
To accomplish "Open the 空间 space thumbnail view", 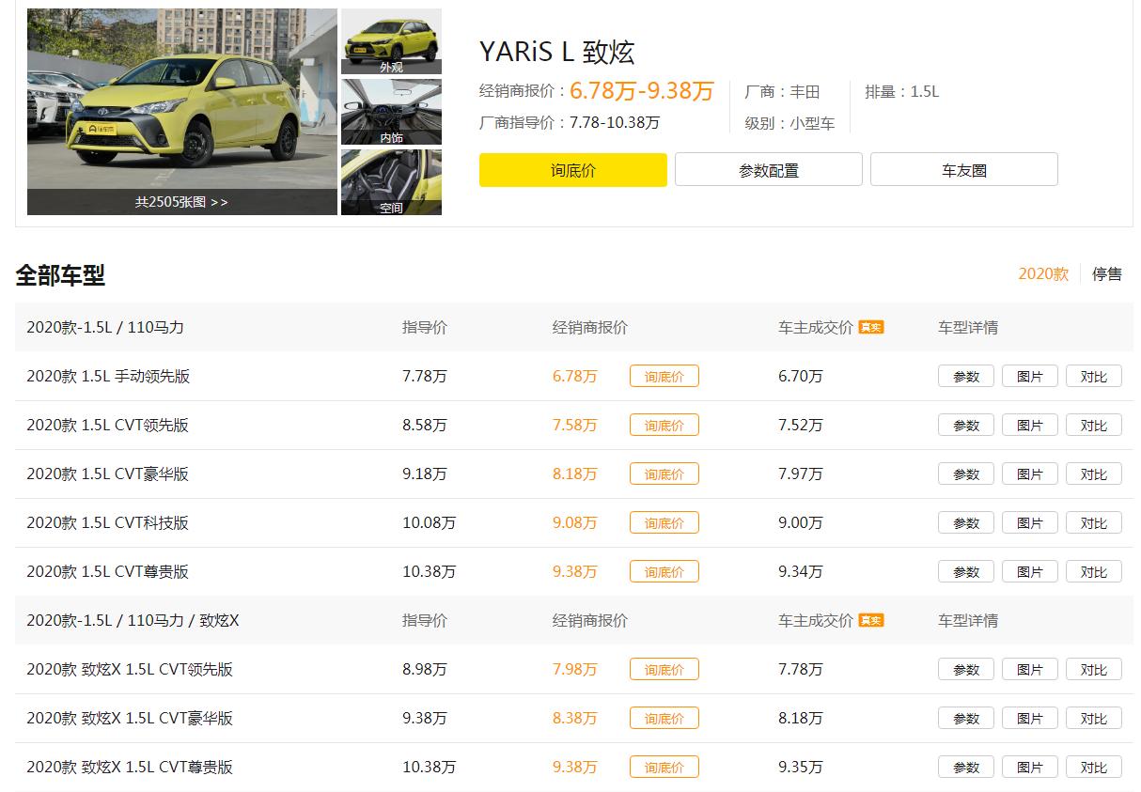I will [390, 180].
